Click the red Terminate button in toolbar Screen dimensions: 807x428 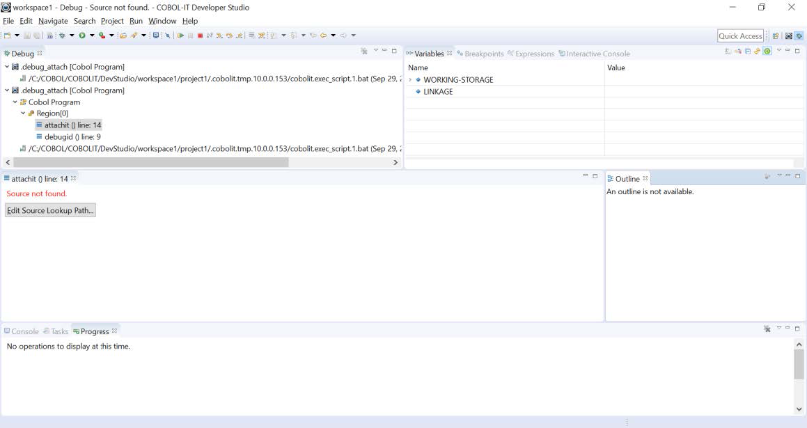(200, 35)
